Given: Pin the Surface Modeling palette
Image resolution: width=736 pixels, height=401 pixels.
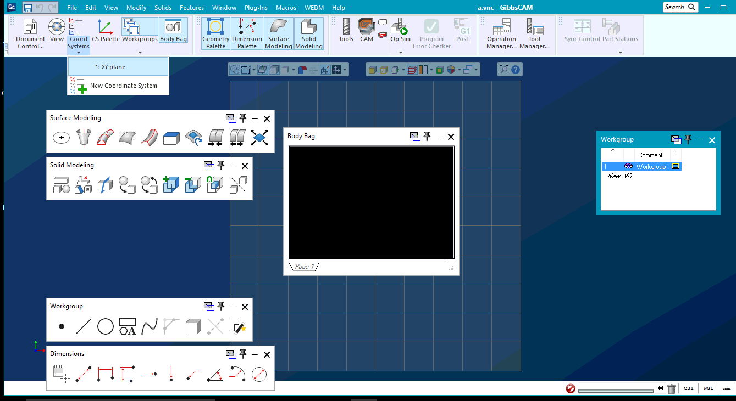Looking at the screenshot, I should tap(242, 118).
